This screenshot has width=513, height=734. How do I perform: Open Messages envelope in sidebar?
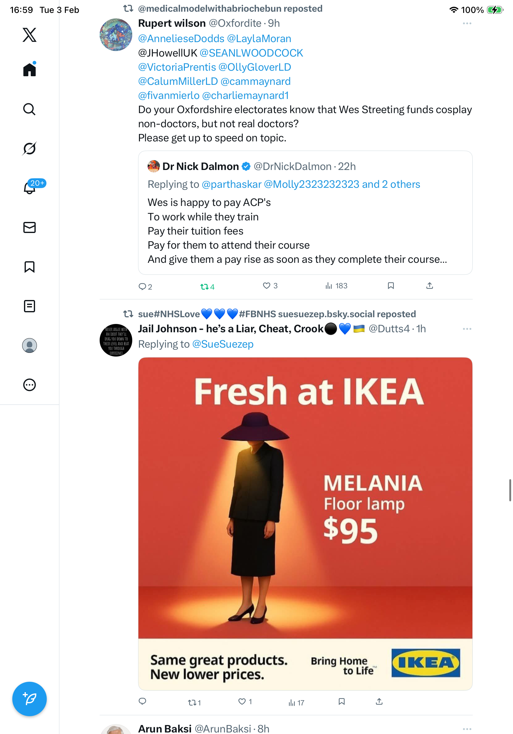tap(30, 227)
